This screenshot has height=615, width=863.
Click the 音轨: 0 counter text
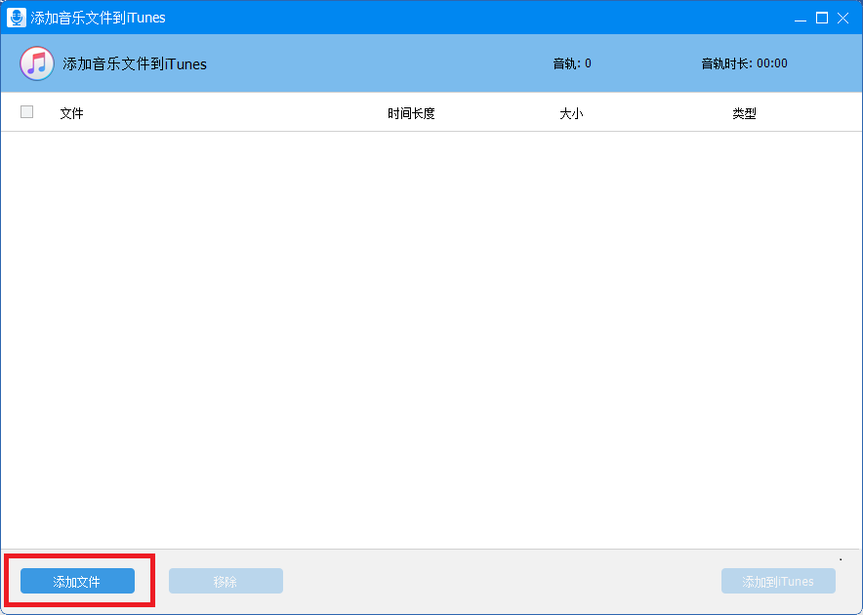click(x=572, y=63)
